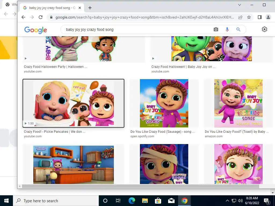Click the Chrome forward arrow button
Image resolution: width=275 pixels, height=206 pixels.
[x=32, y=17]
